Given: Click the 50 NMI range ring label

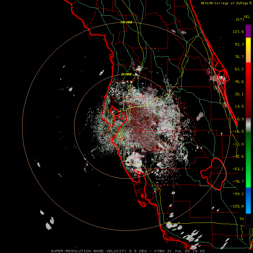Looking at the screenshot, I should click(126, 74).
